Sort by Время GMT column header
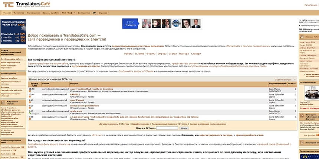 [34, 84]
